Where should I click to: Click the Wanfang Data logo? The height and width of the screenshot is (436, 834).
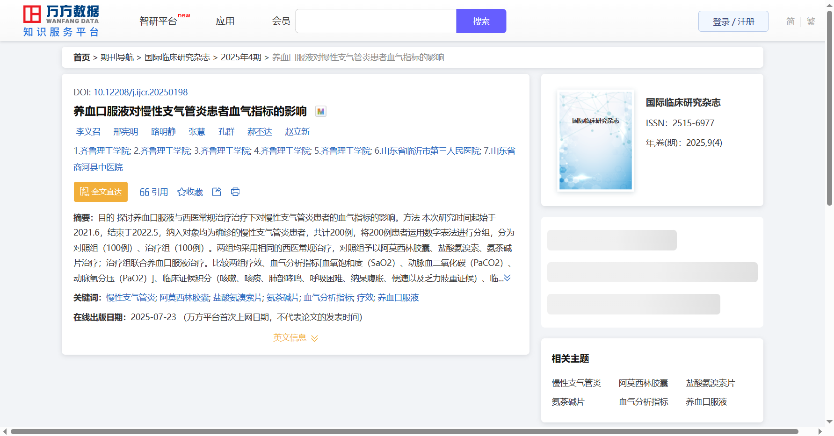pos(61,21)
